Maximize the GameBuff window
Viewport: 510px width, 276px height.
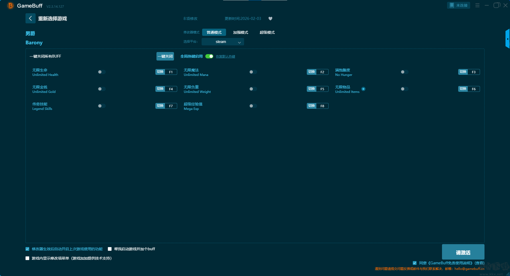coord(496,5)
